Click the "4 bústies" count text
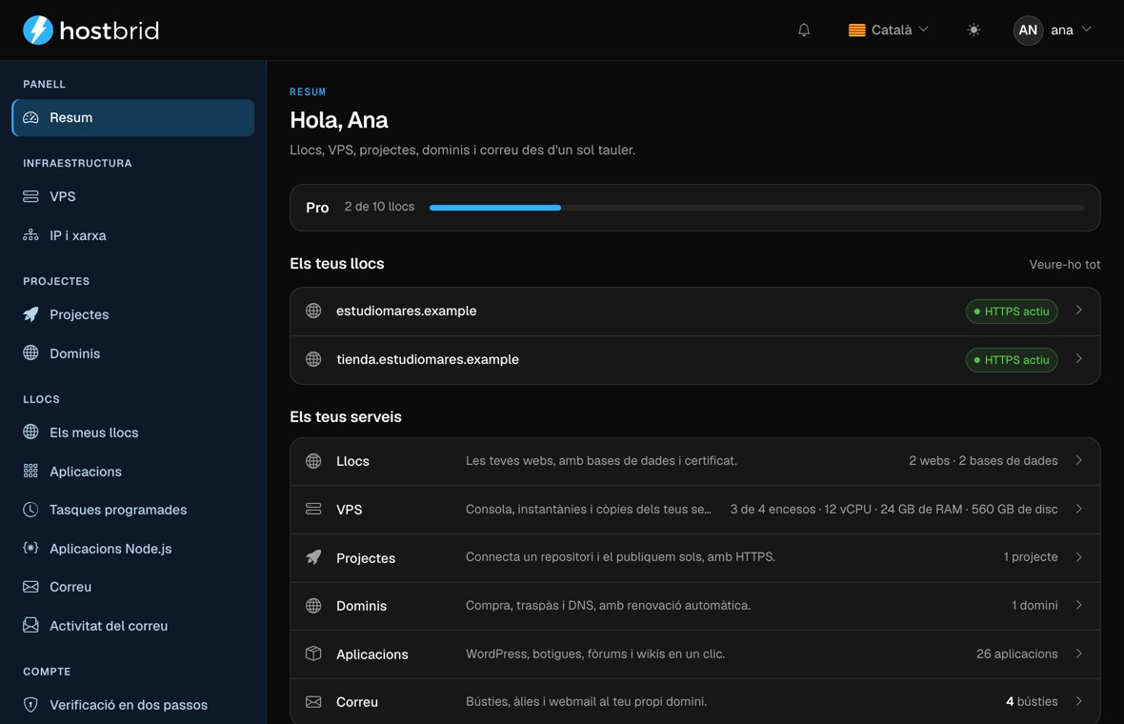This screenshot has height=724, width=1124. click(1032, 702)
